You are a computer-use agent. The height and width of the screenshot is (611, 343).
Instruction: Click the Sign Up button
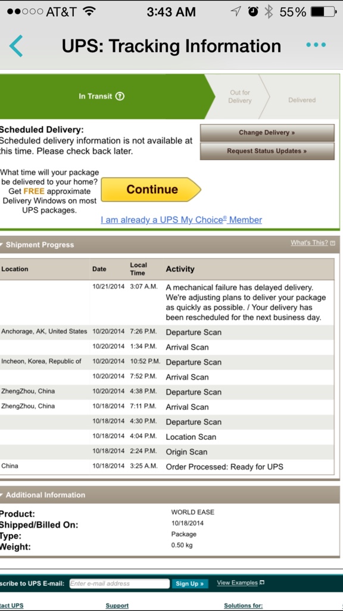(190, 584)
